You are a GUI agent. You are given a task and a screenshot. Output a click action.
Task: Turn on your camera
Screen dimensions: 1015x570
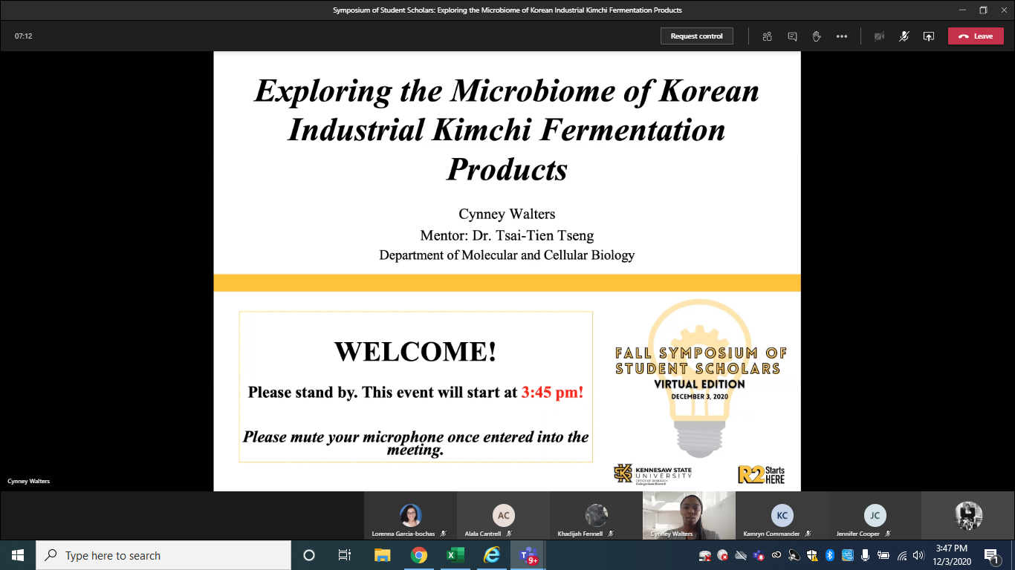tap(879, 36)
